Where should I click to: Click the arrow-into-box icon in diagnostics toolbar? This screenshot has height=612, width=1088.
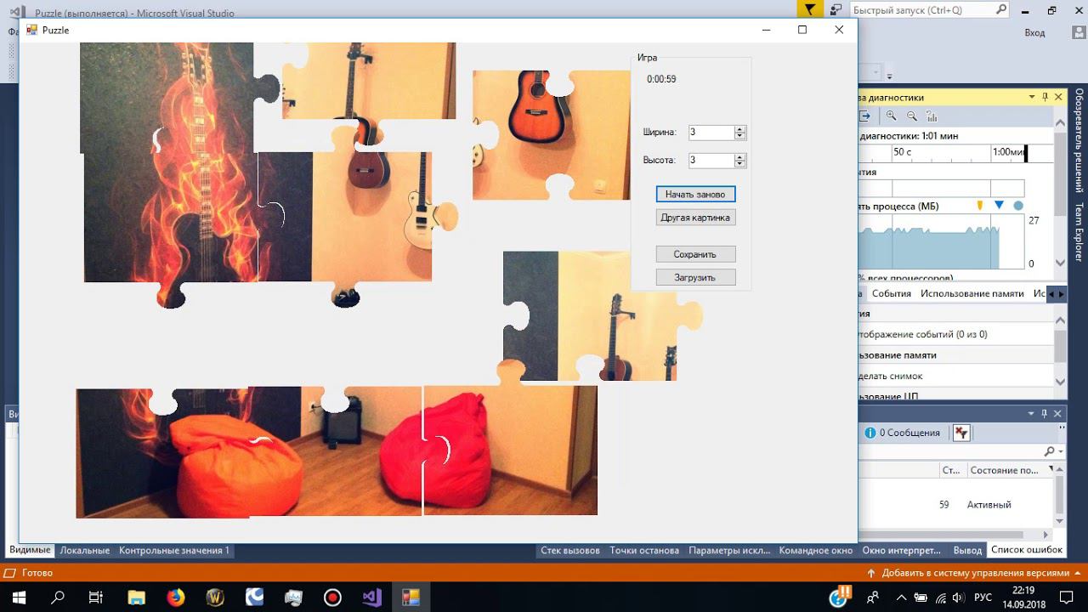click(x=865, y=116)
